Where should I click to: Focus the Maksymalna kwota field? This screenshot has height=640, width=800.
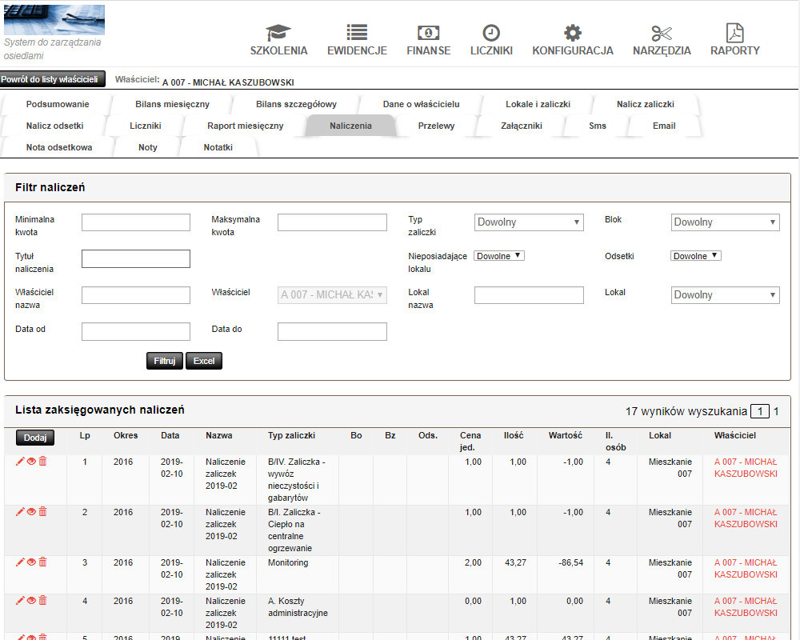tap(332, 222)
